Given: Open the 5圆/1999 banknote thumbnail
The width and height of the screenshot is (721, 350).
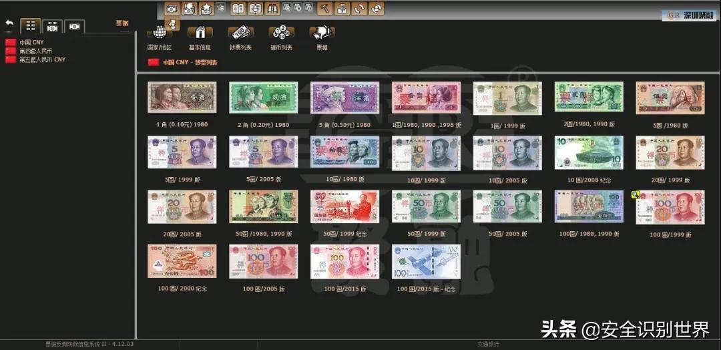Looking at the screenshot, I should (182, 152).
